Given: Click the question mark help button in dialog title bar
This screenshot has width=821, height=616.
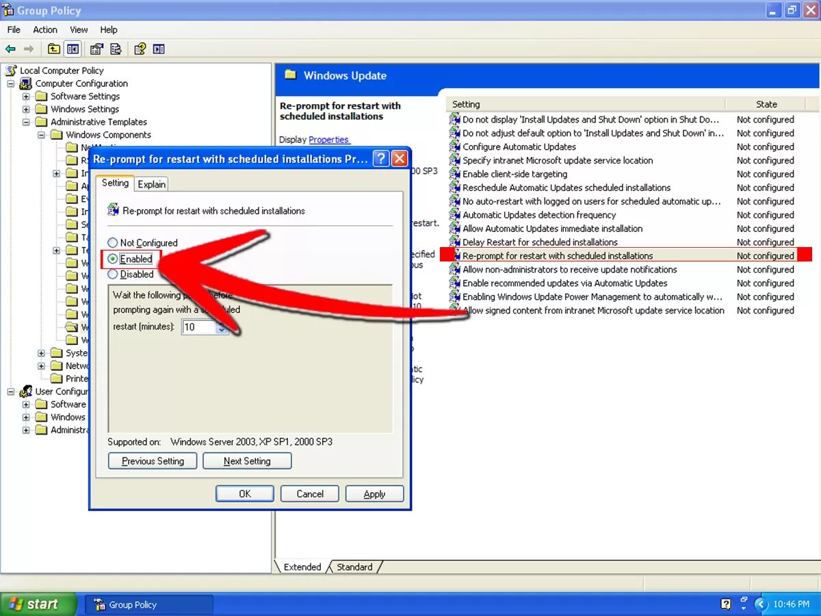Looking at the screenshot, I should click(x=381, y=159).
